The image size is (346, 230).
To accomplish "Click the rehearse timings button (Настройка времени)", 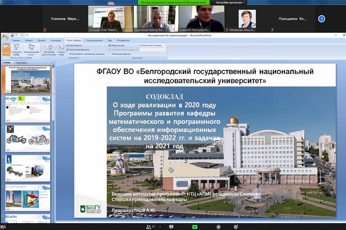I will [x=78, y=50].
